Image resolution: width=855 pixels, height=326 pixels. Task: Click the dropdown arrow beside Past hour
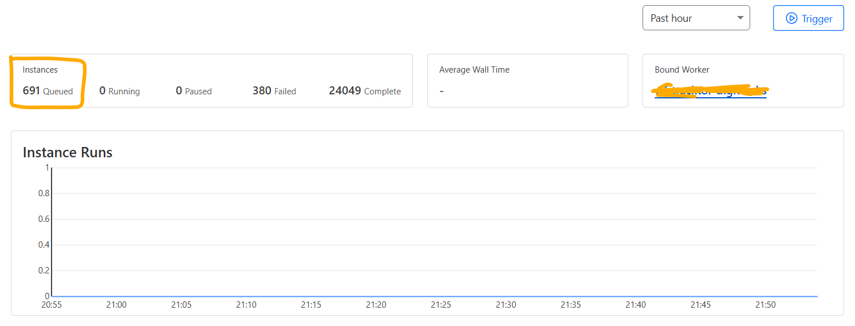739,18
